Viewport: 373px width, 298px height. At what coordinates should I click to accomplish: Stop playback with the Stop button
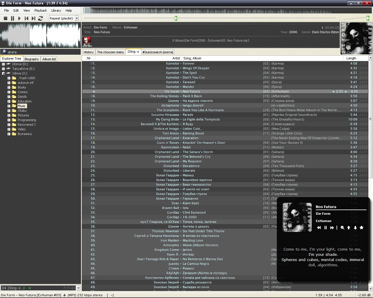[5, 18]
